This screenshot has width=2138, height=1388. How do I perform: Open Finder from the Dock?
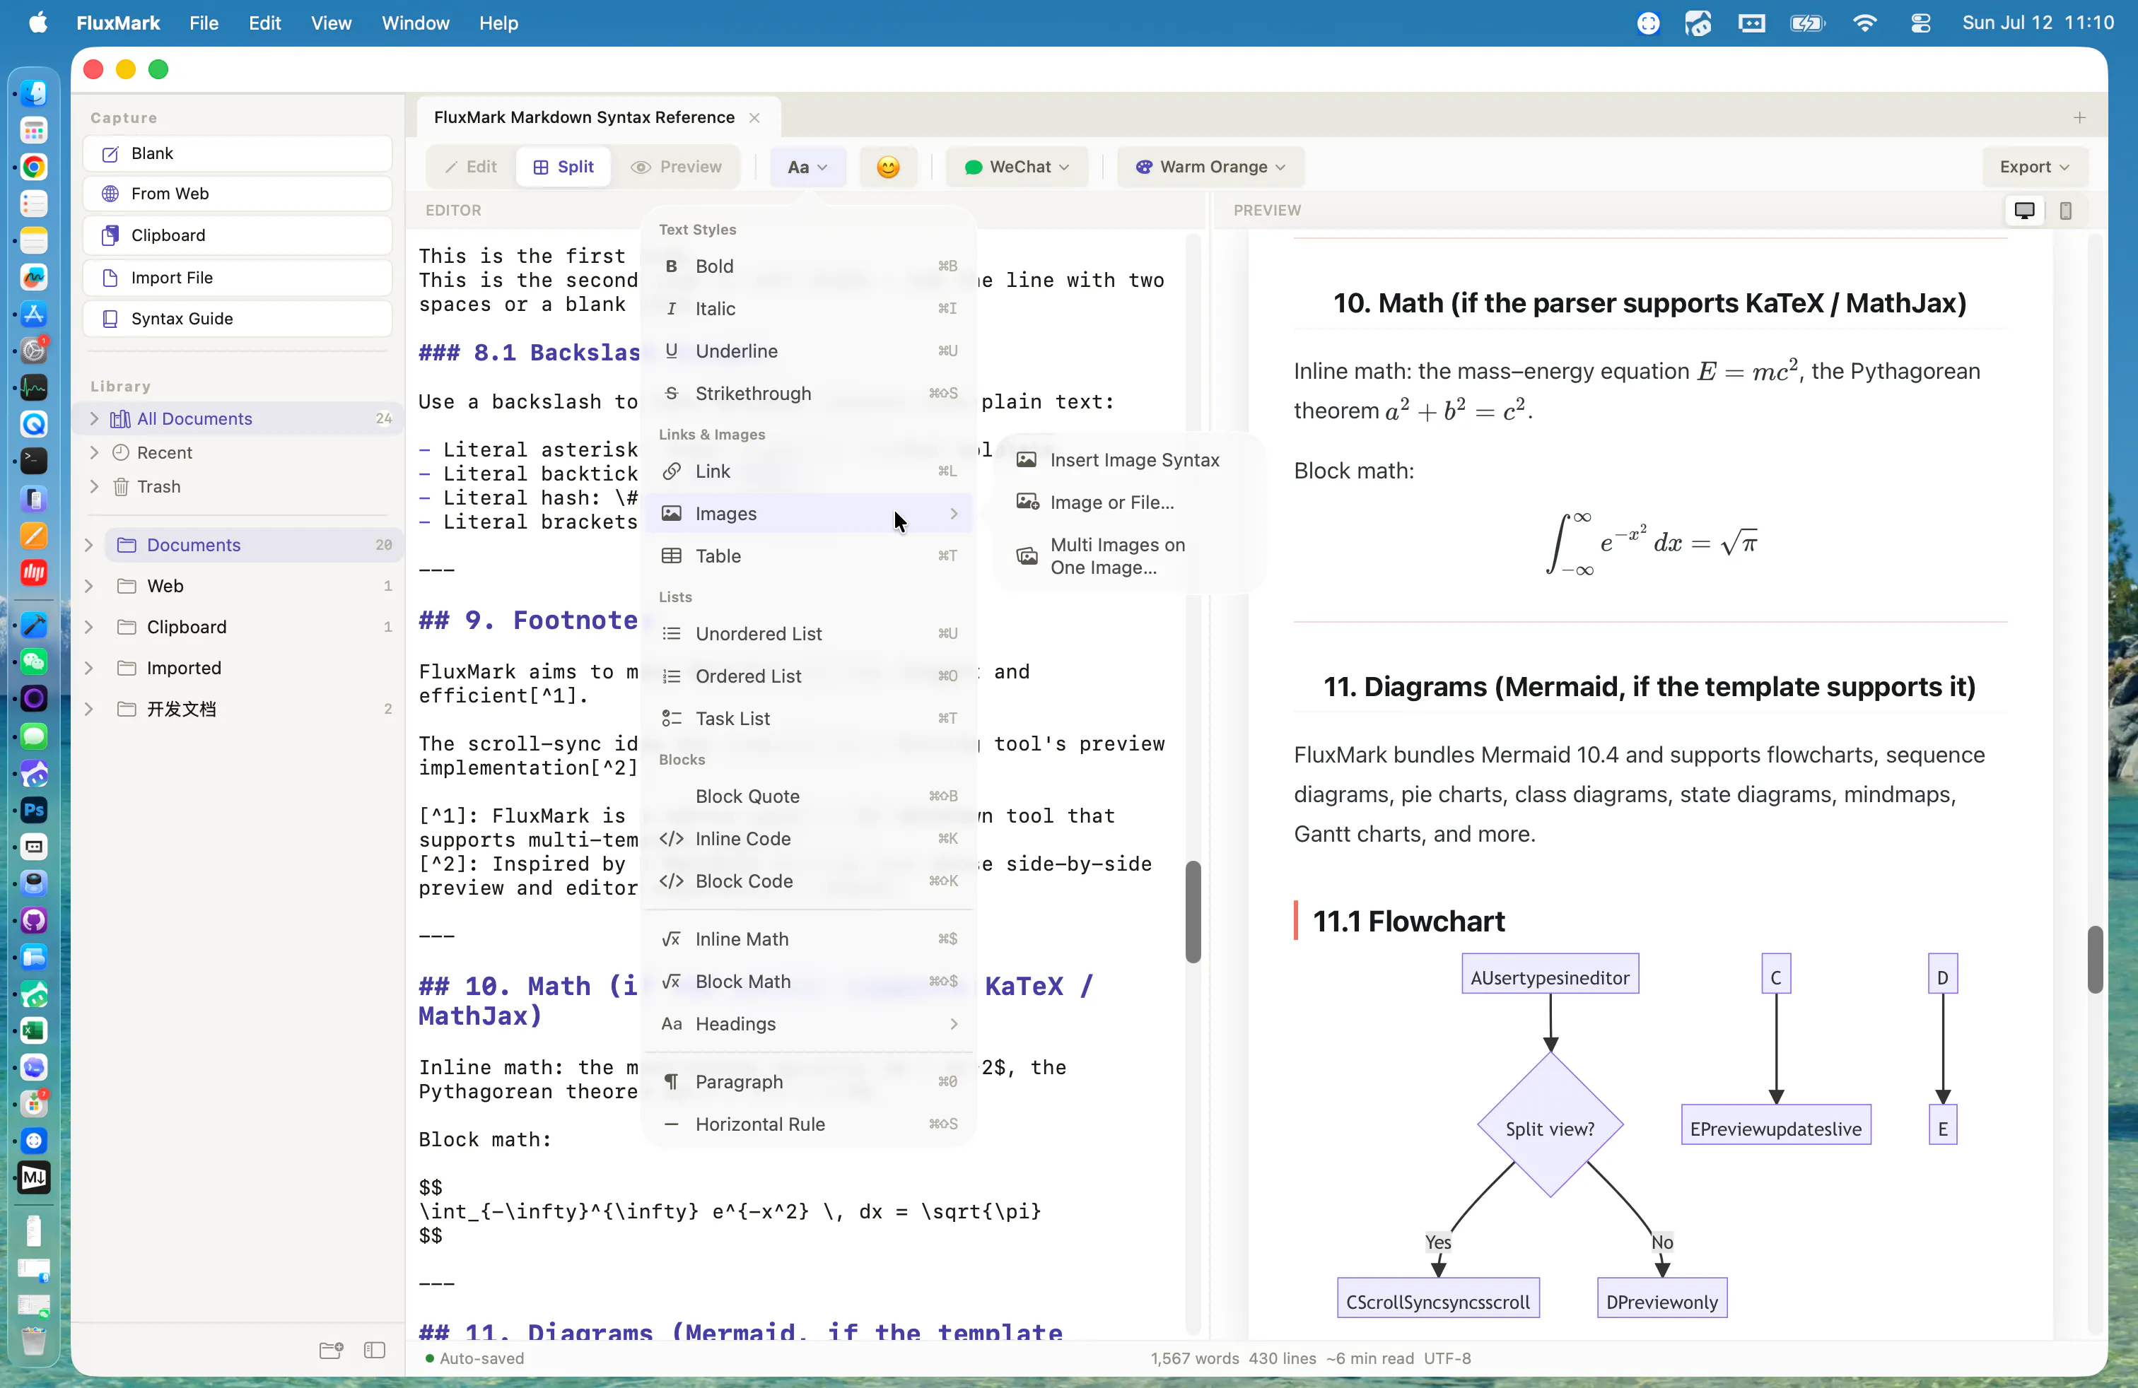point(34,93)
